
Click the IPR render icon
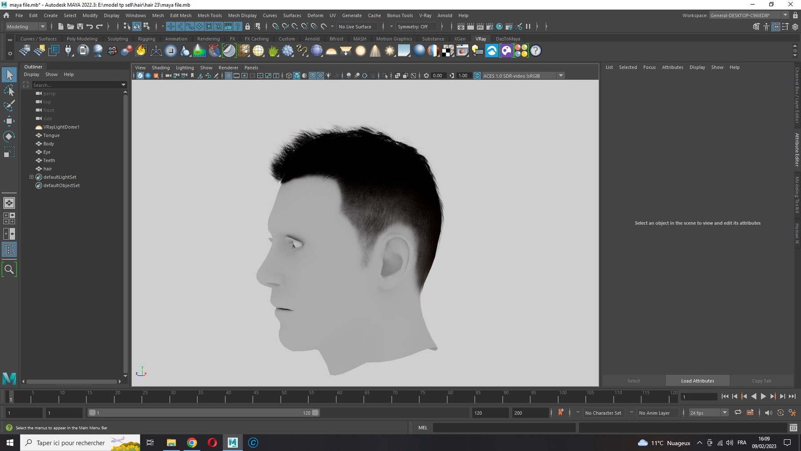tap(480, 27)
